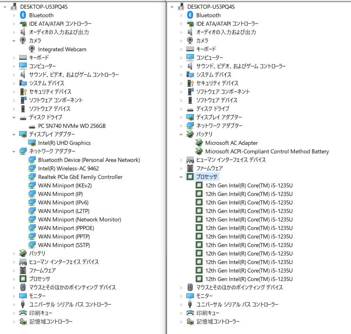Select IDE ATA/ATAPI コントローラー in right pane
This screenshot has height=334, width=351.
227,23
